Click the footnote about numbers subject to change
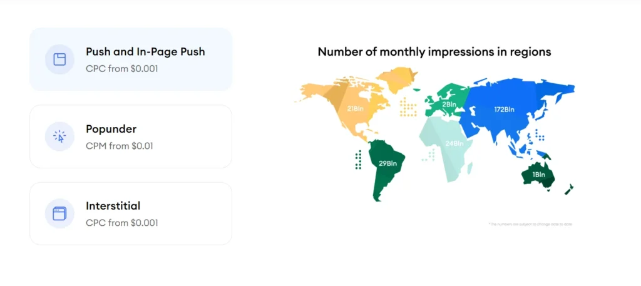Screen dimensions: 641x286 pyautogui.click(x=529, y=223)
